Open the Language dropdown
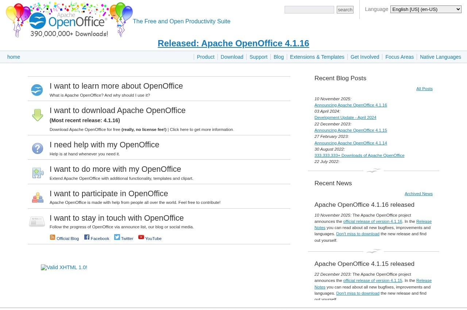This screenshot has width=467, height=310. pyautogui.click(x=426, y=9)
